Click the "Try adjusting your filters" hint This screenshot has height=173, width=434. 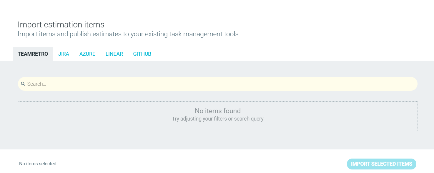218,119
